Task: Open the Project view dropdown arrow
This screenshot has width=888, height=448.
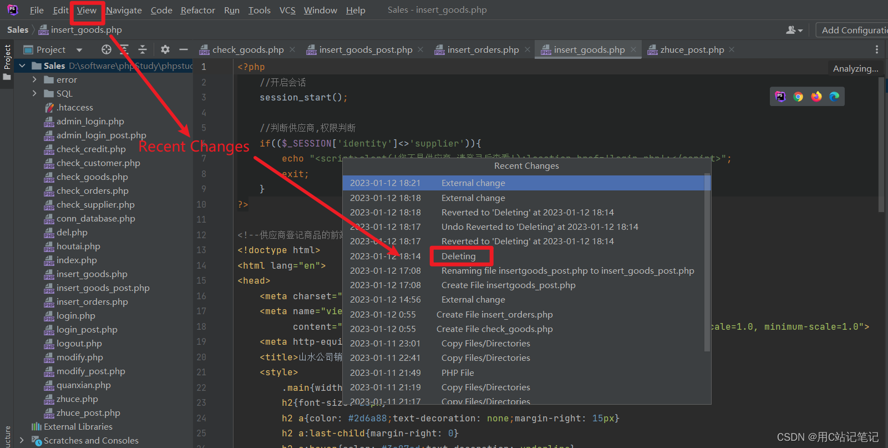Action: pos(79,50)
